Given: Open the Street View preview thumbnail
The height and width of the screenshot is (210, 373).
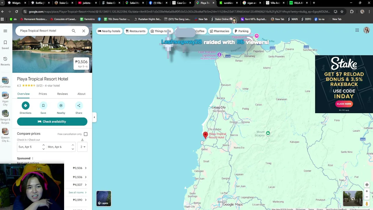Looking at the screenshot, I should click(x=353, y=199).
